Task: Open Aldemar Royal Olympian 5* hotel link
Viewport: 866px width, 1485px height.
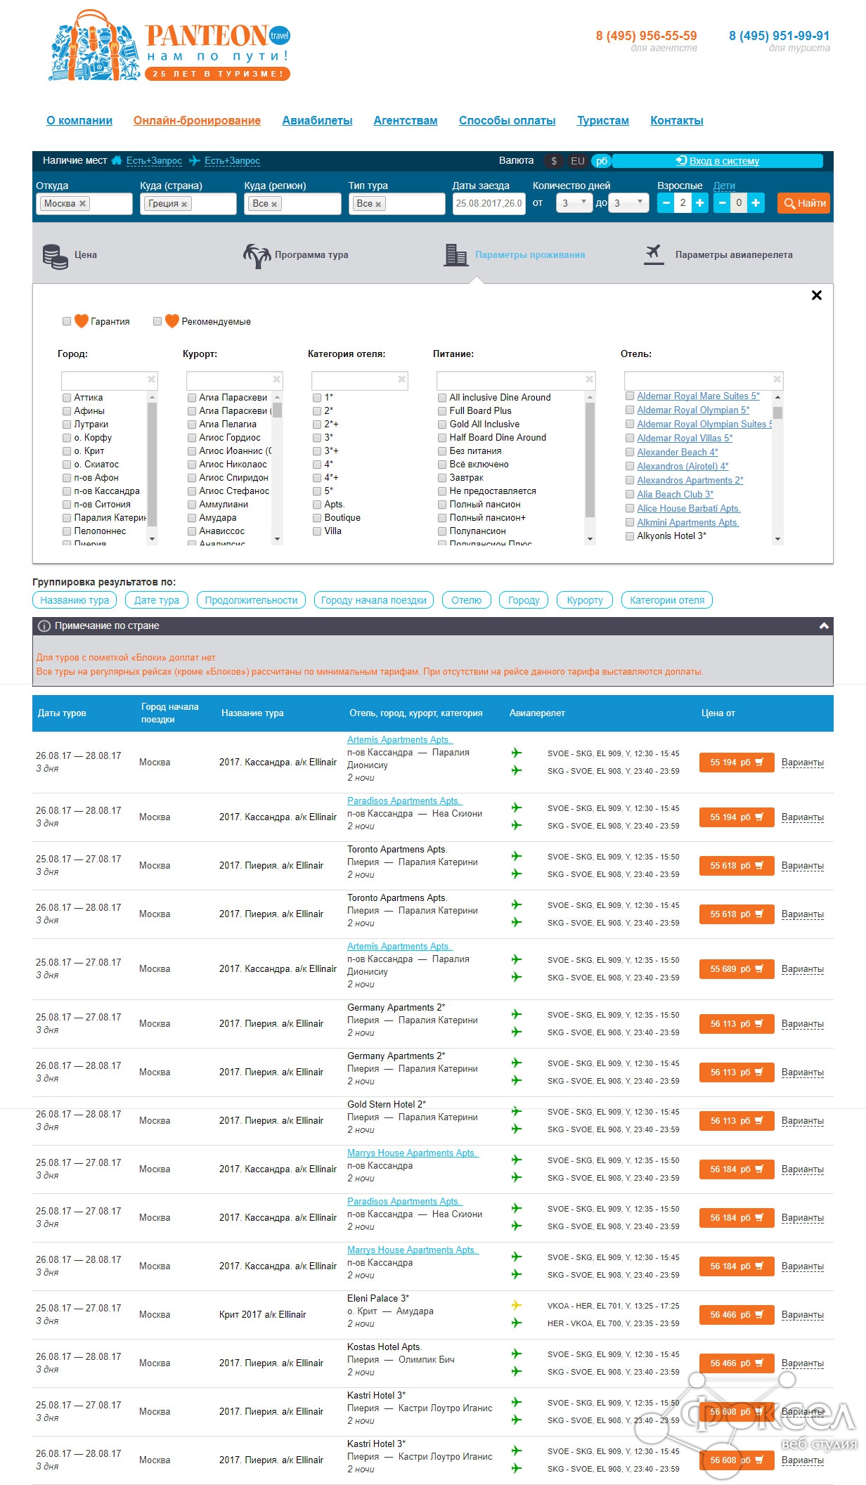Action: (693, 410)
